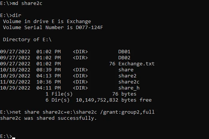Click the 'share' directory name
209x139 pixels.
coord(126,70)
